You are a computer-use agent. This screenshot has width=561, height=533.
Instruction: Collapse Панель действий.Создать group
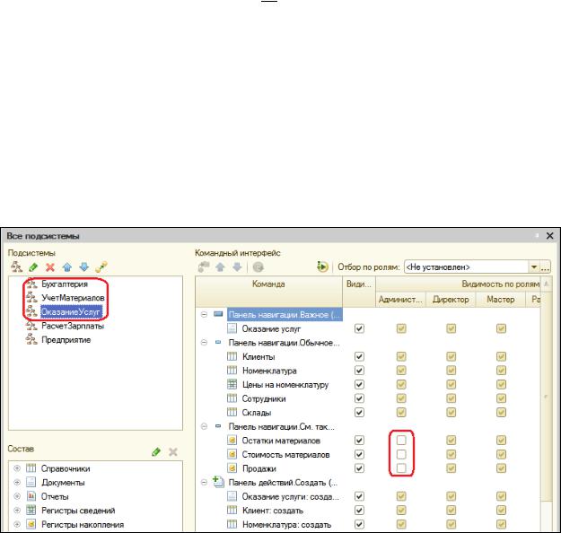pos(204,482)
